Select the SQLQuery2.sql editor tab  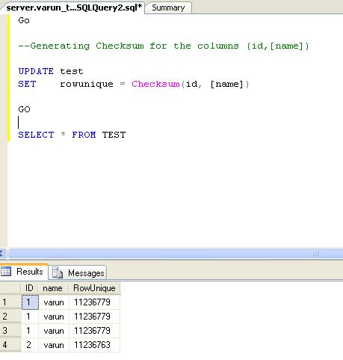tap(73, 7)
